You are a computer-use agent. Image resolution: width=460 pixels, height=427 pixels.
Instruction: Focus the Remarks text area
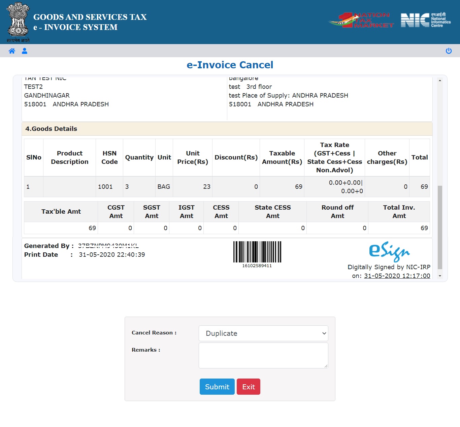[263, 355]
